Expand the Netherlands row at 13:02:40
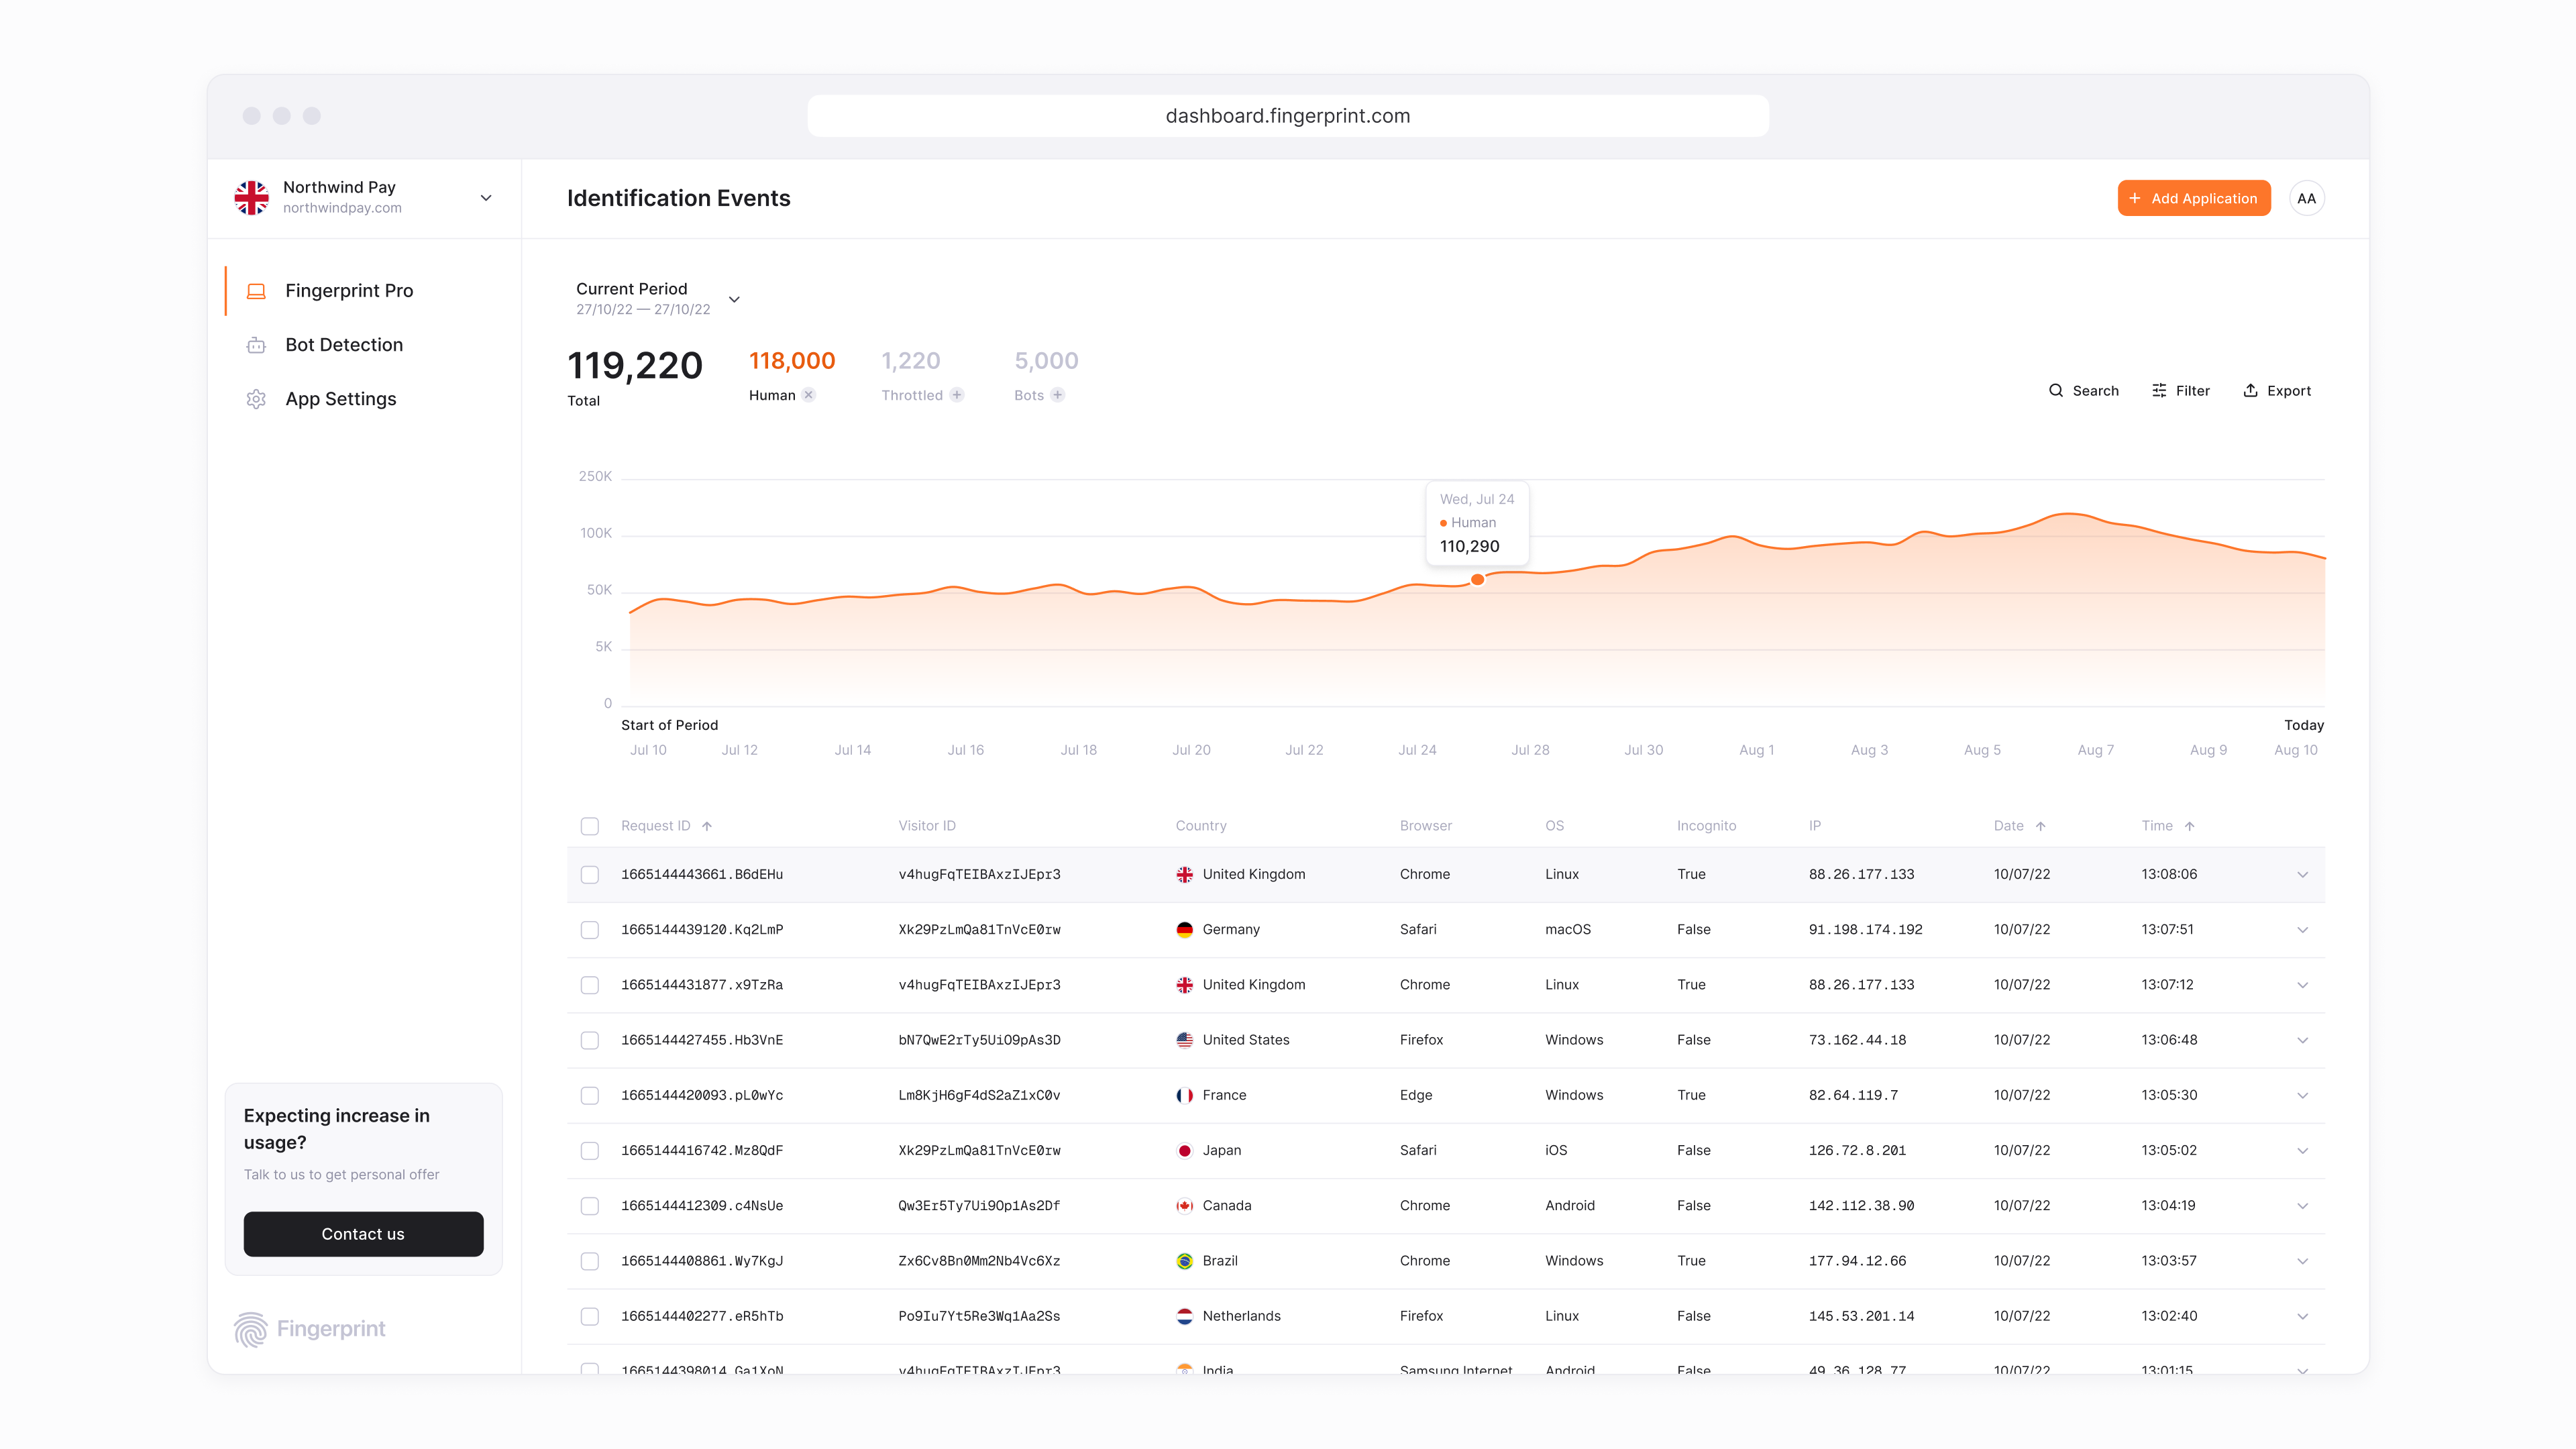Viewport: 2576px width, 1449px height. tap(2302, 1316)
